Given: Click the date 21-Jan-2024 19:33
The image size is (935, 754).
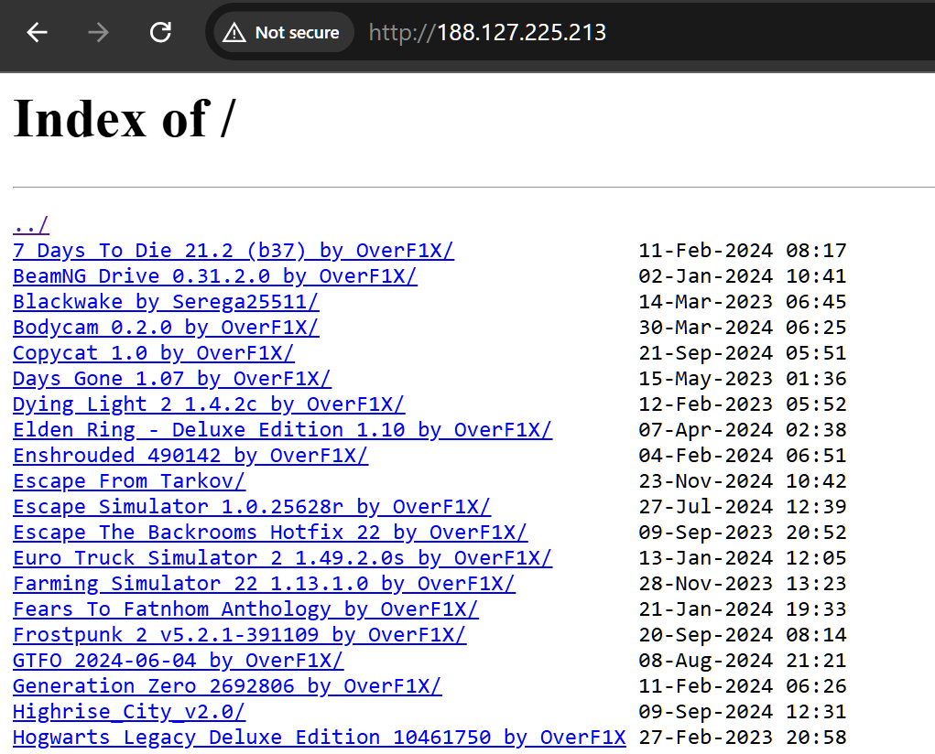Looking at the screenshot, I should click(x=743, y=609).
